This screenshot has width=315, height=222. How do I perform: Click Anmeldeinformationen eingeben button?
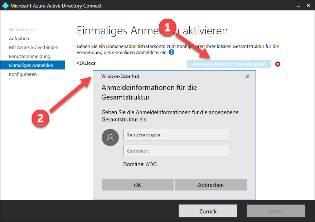click(x=229, y=64)
